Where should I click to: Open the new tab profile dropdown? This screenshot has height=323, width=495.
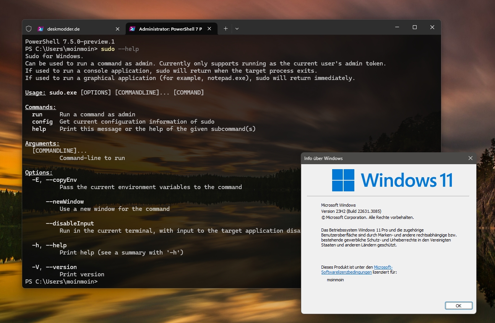coord(237,29)
